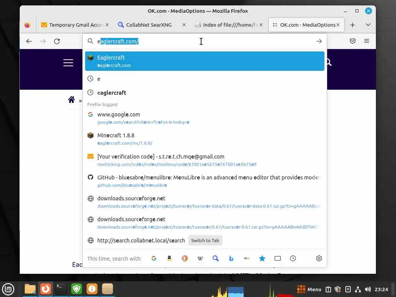The width and height of the screenshot is (396, 297).
Task: Open the Your verification code mail suggestion
Action: point(205,160)
